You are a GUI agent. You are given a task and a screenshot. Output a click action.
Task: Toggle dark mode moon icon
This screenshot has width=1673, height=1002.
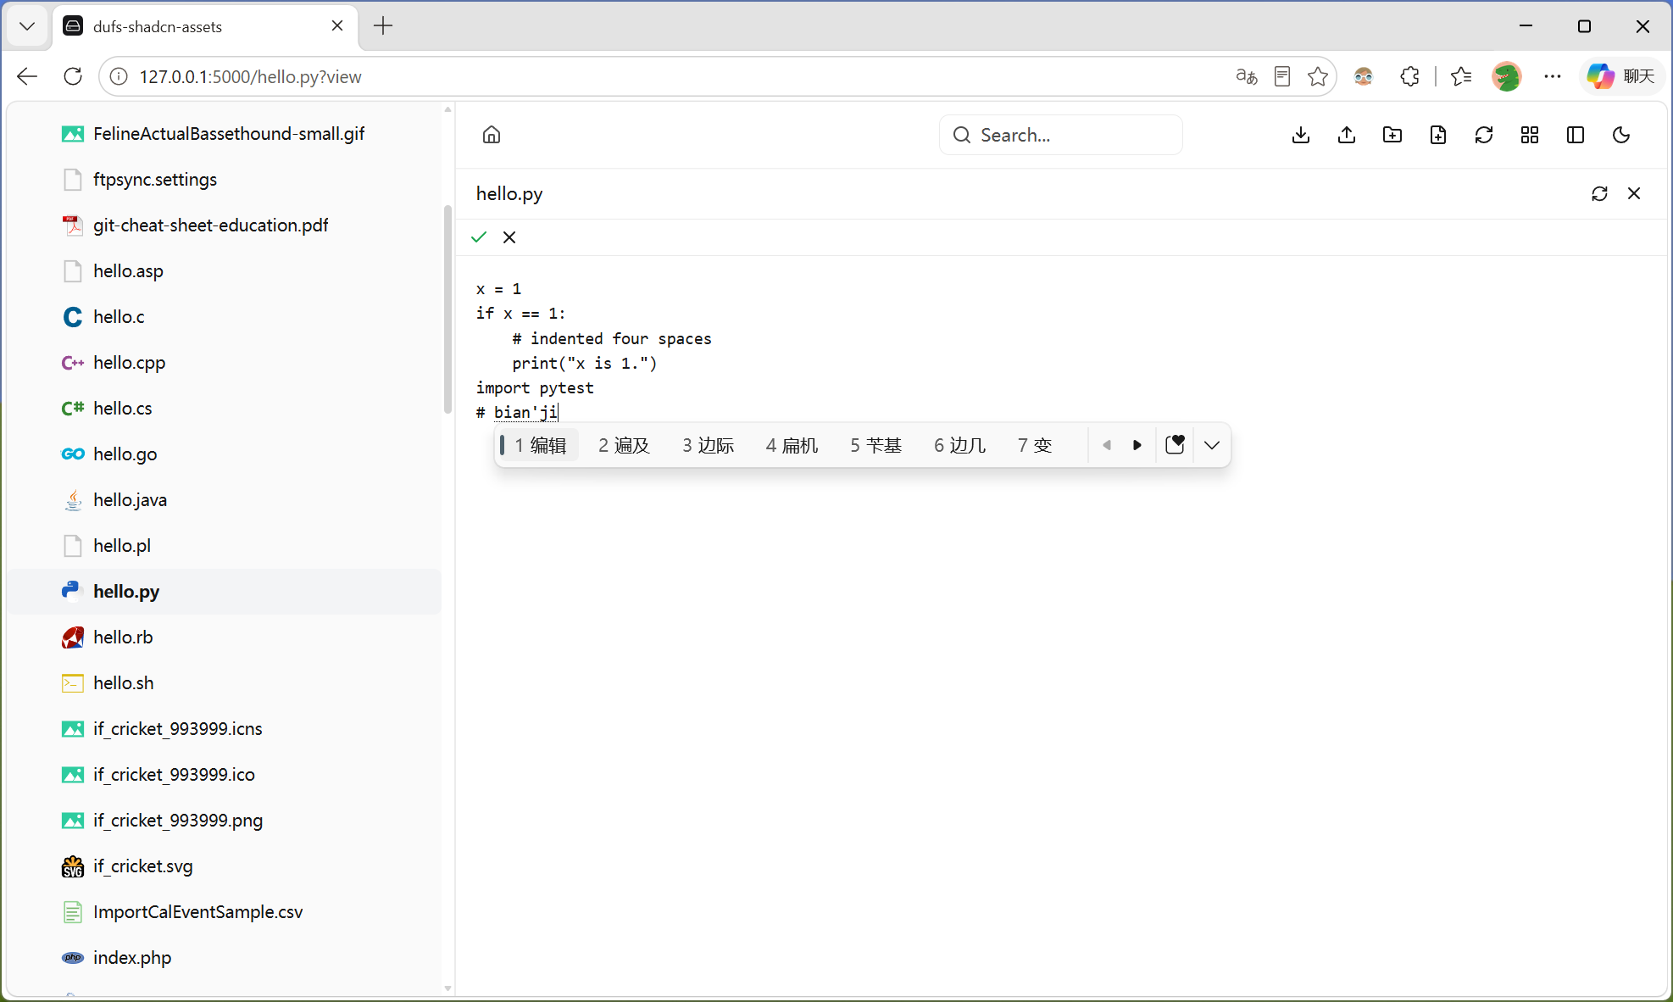[1621, 135]
